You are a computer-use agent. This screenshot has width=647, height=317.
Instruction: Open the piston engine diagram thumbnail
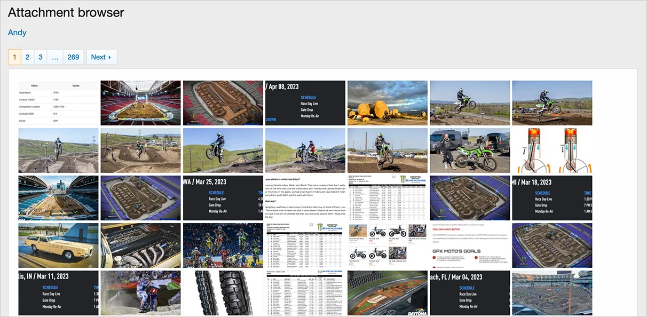click(x=552, y=150)
